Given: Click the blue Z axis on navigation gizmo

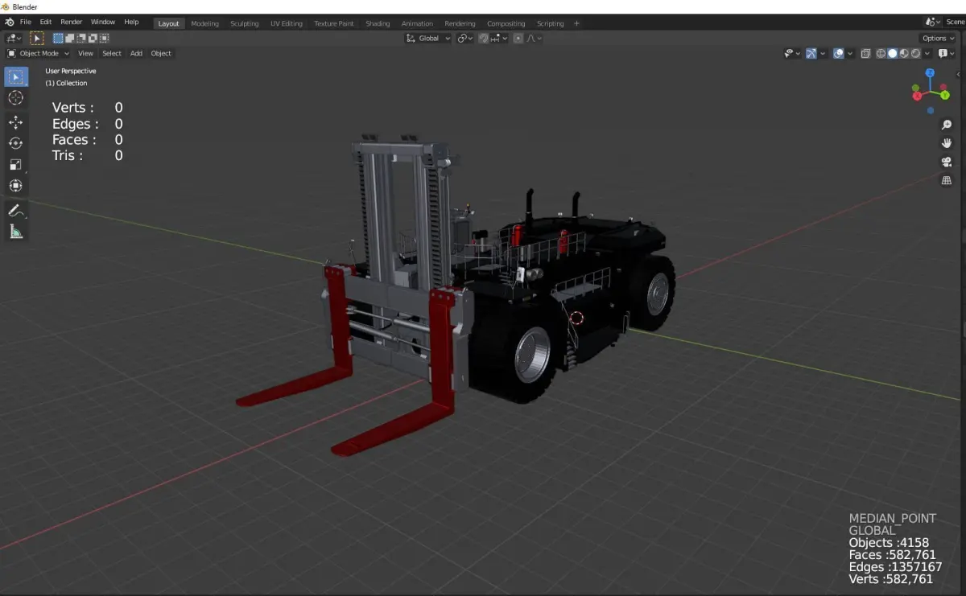Looking at the screenshot, I should (x=930, y=73).
